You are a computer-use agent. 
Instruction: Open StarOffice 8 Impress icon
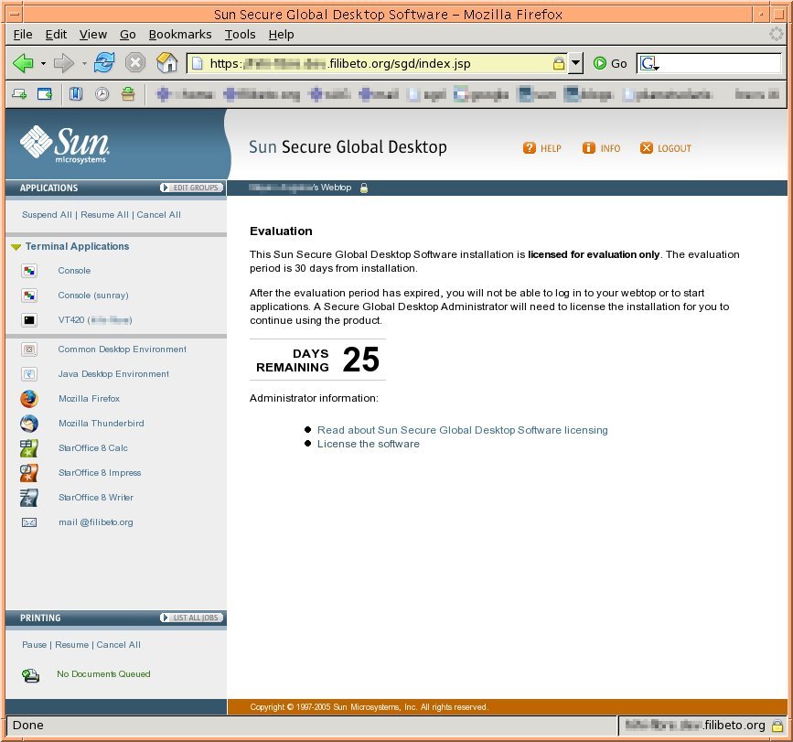pyautogui.click(x=29, y=473)
